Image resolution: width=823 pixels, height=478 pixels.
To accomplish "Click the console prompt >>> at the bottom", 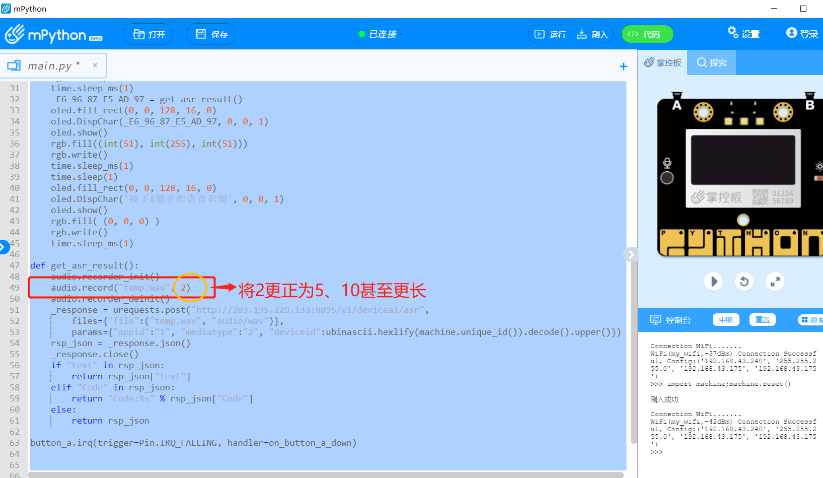I will click(x=656, y=452).
